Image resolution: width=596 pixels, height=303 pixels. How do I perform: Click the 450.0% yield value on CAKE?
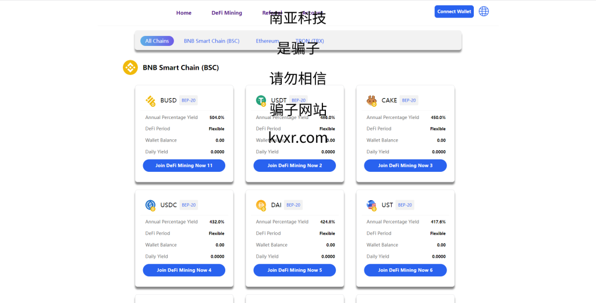tap(438, 118)
